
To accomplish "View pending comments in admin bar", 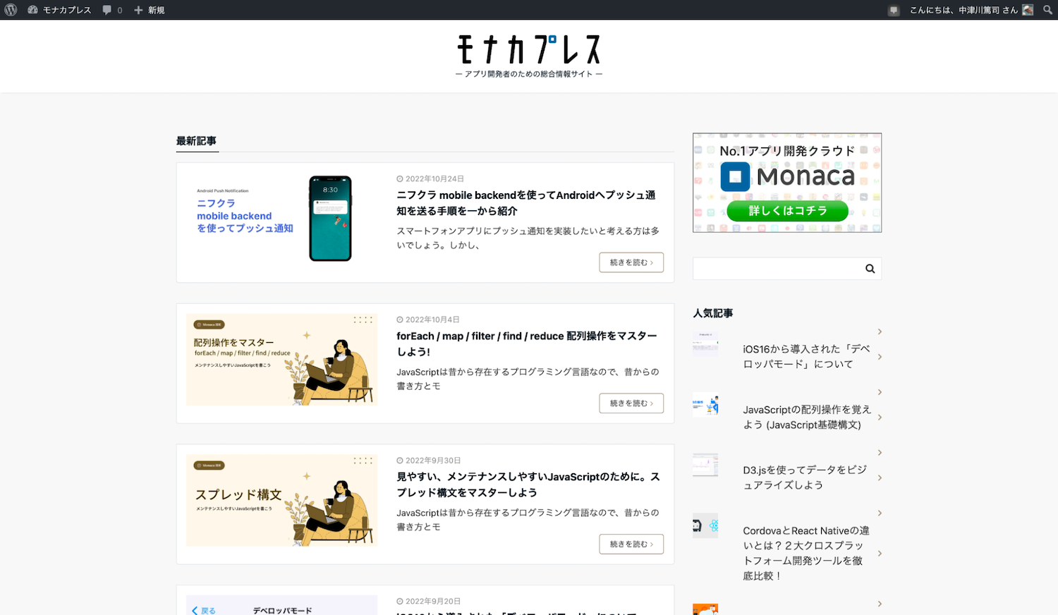I will tap(113, 10).
